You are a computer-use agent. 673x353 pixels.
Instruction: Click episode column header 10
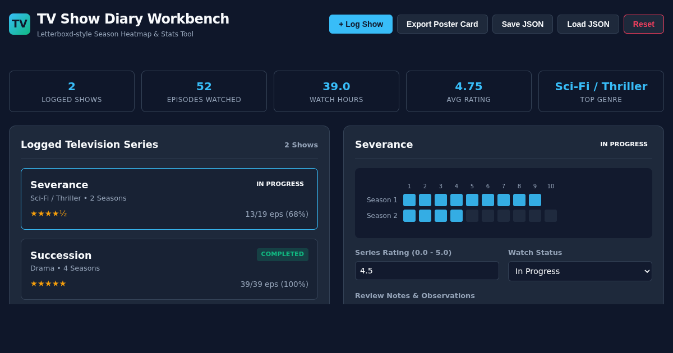551,187
